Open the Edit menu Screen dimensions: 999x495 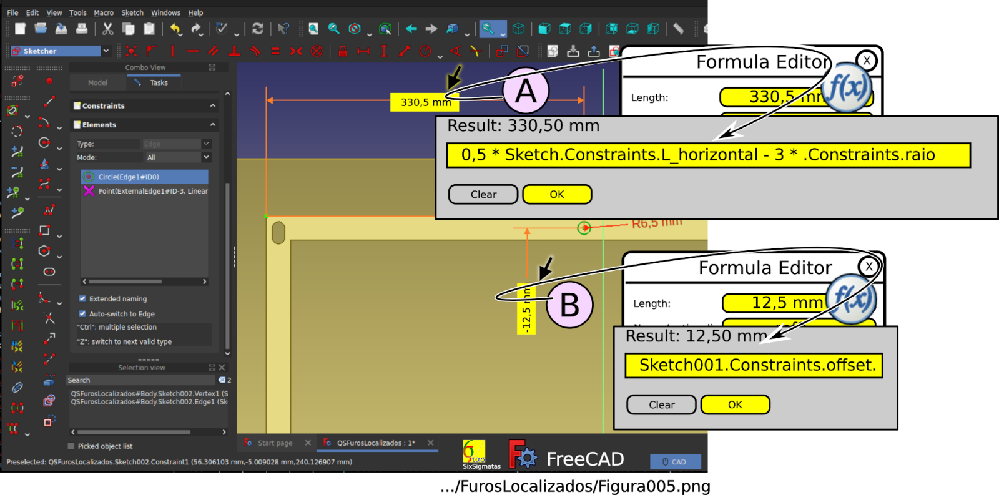pyautogui.click(x=32, y=12)
